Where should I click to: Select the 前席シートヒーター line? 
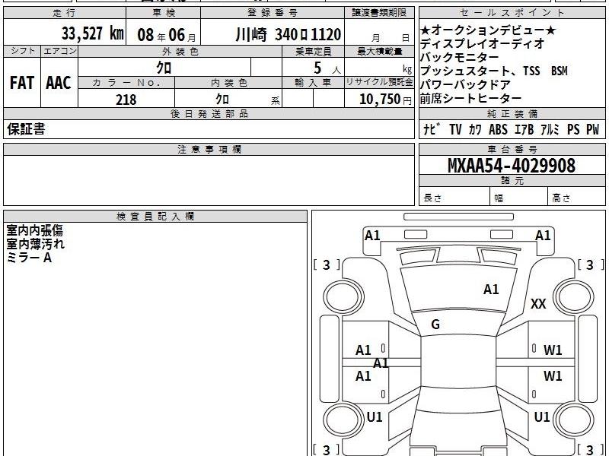(470, 99)
